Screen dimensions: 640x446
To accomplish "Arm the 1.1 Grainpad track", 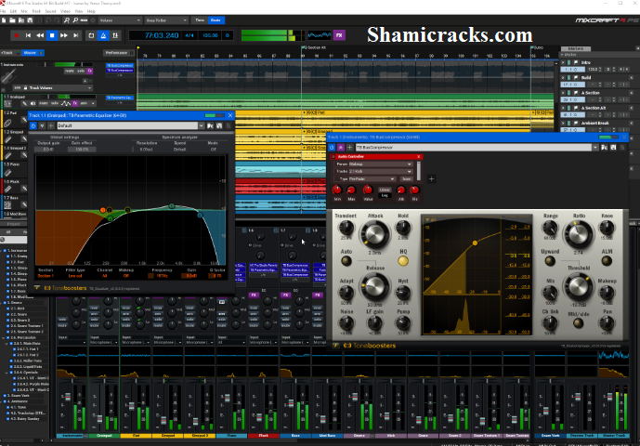I will tap(84, 103).
